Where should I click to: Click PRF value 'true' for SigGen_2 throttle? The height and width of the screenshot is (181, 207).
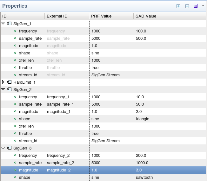[95, 134]
